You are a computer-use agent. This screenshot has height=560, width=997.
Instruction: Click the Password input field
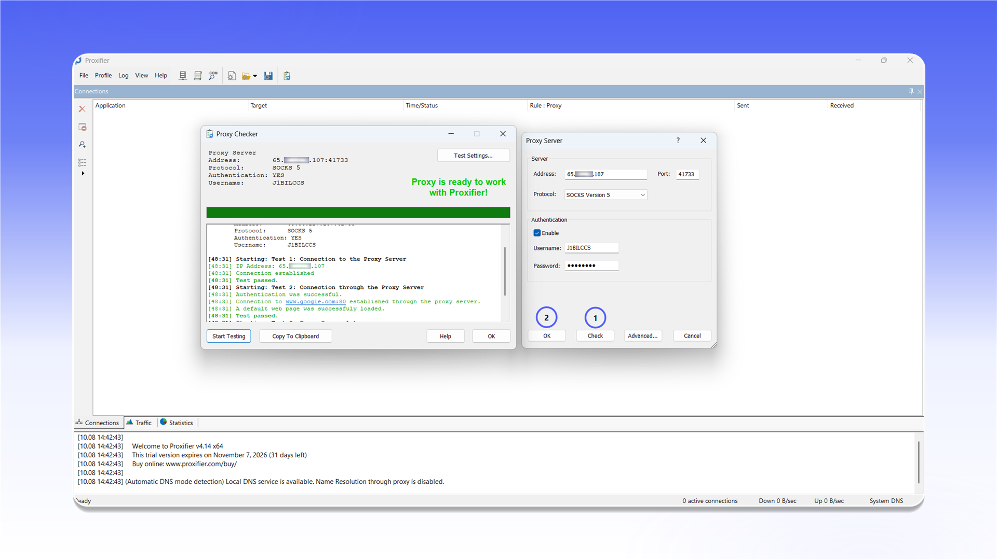591,265
